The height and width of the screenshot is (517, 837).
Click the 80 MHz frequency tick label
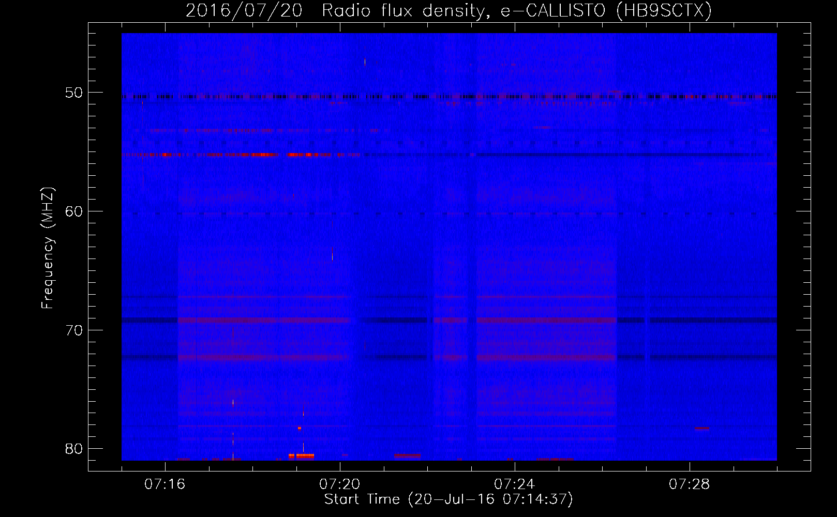tap(74, 449)
